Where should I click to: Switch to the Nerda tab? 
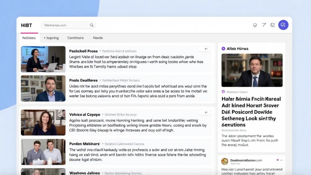click(x=98, y=38)
